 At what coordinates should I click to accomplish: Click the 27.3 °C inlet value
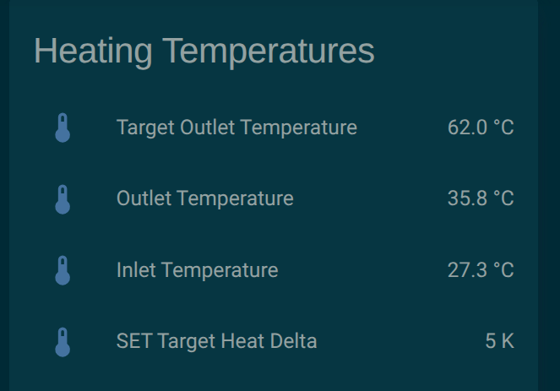coord(480,270)
